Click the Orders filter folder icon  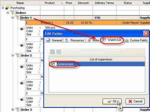click(x=13, y=13)
